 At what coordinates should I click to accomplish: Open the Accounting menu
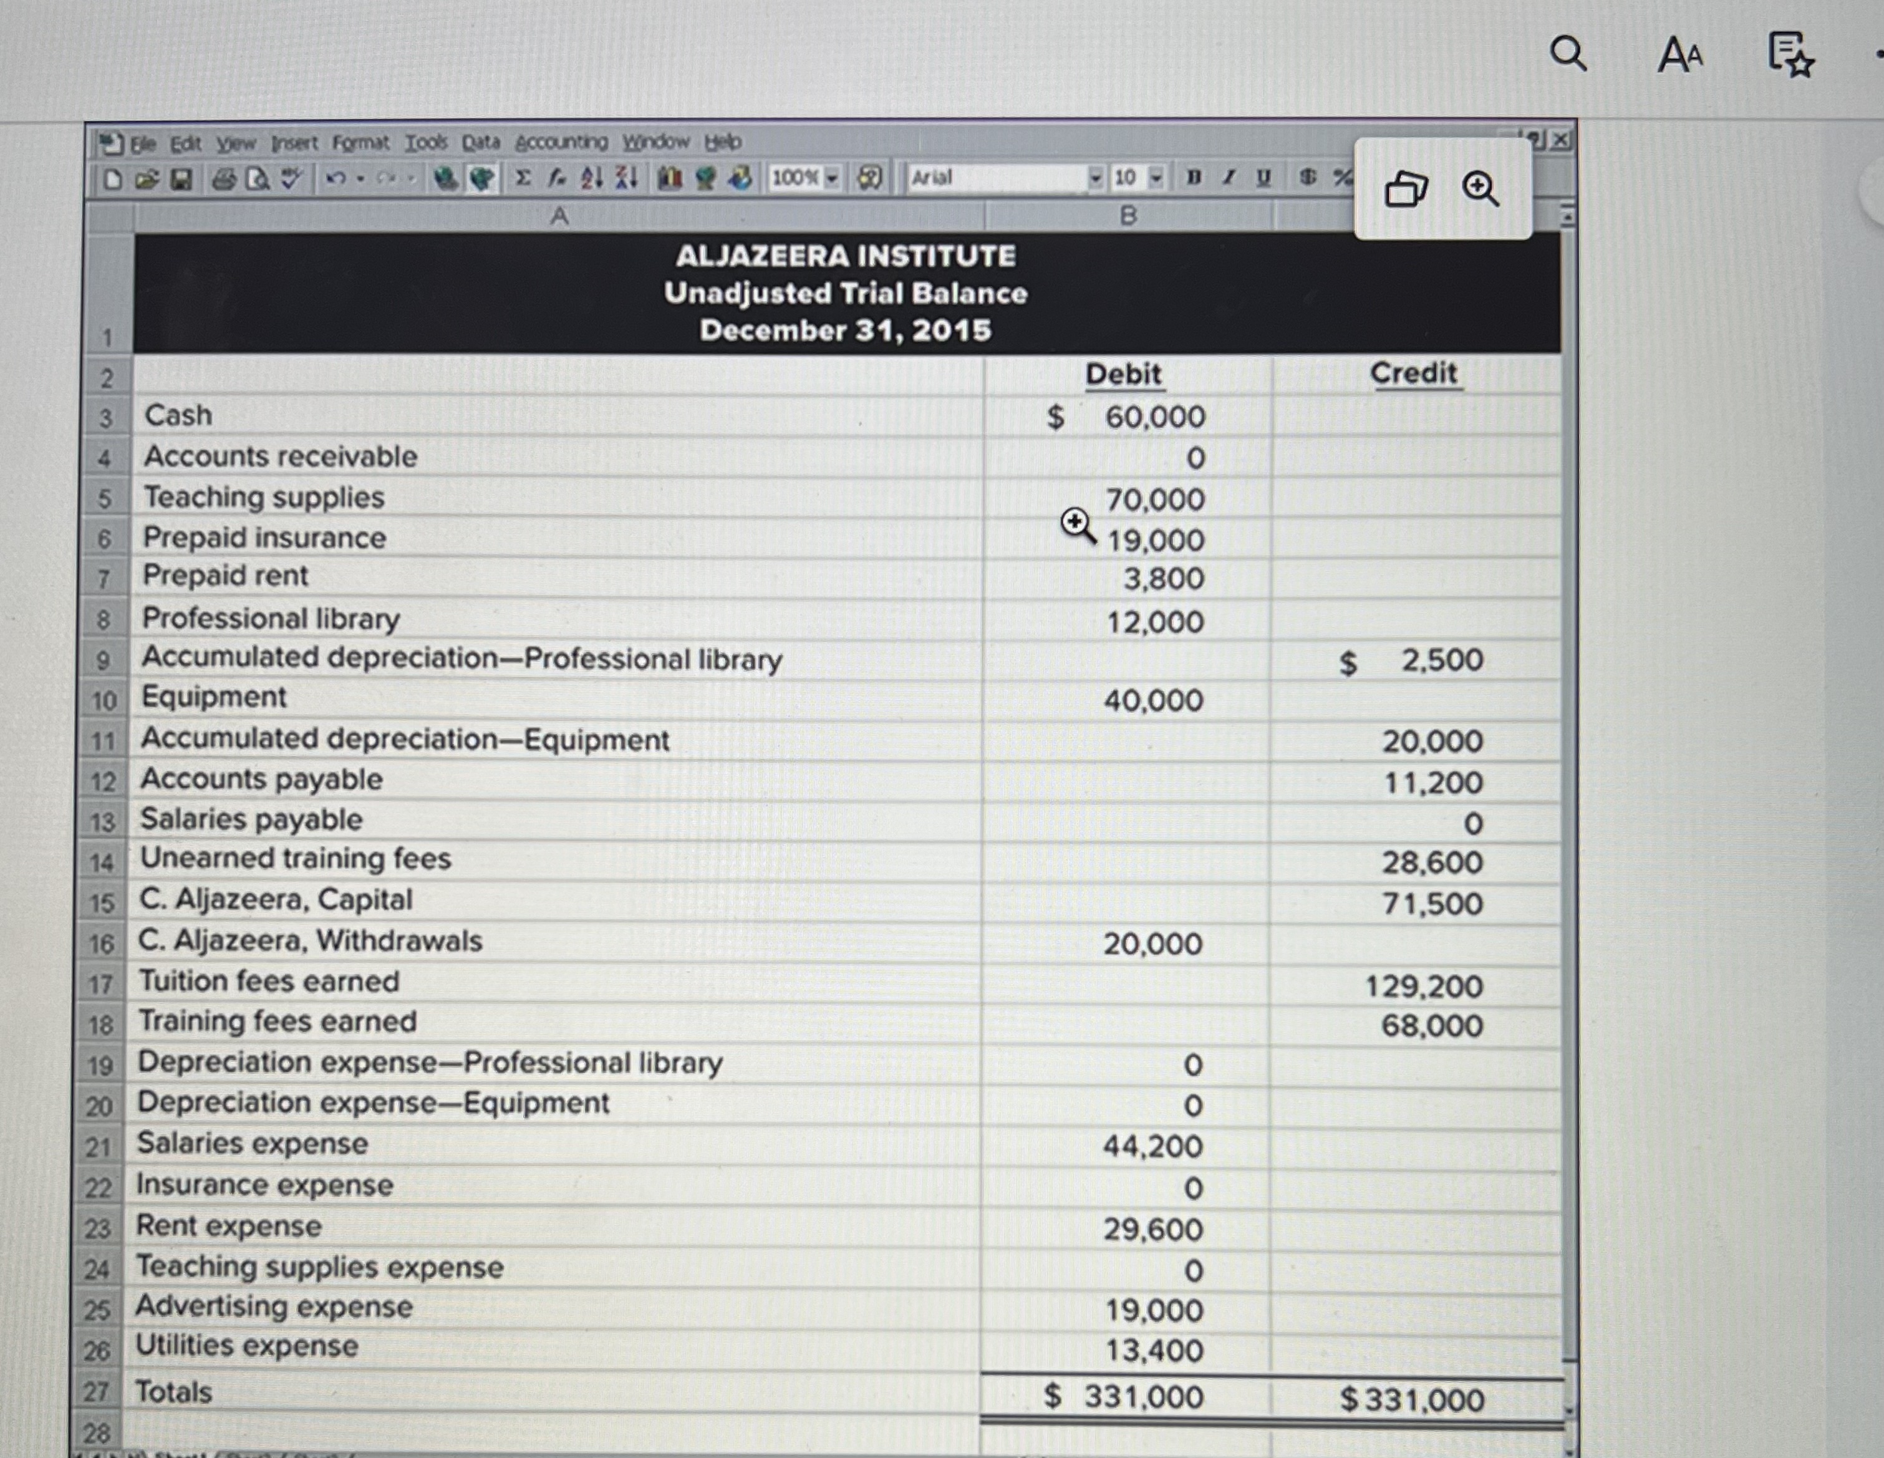560,143
